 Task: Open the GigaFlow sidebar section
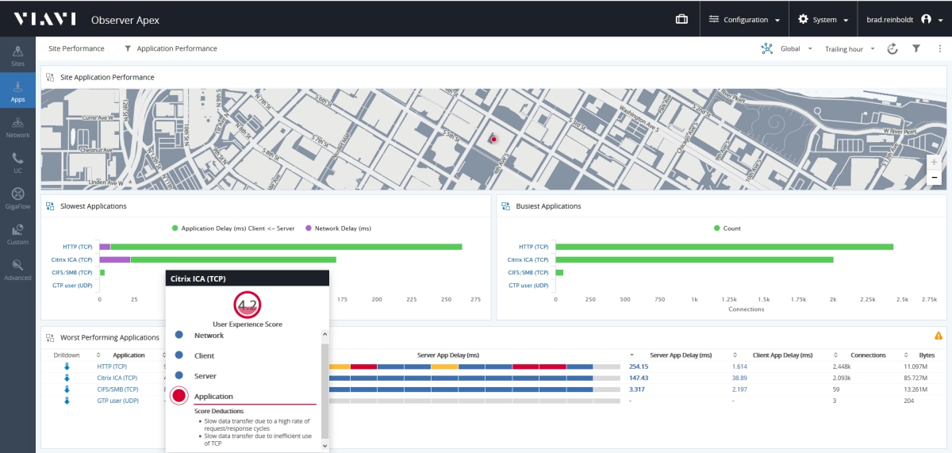tap(17, 198)
